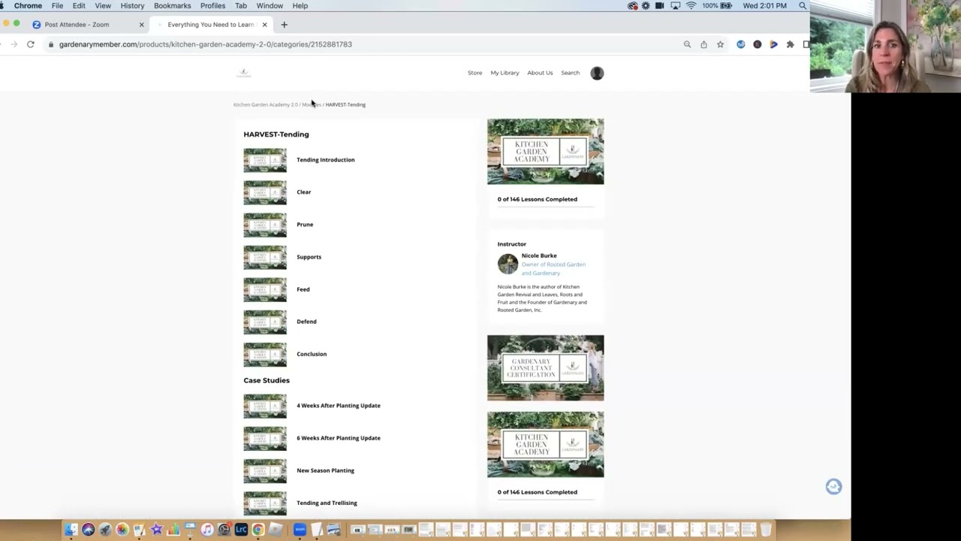The image size is (961, 541).
Task: Click 0 of 146 Lessons Completed under top banner
Action: 537,199
